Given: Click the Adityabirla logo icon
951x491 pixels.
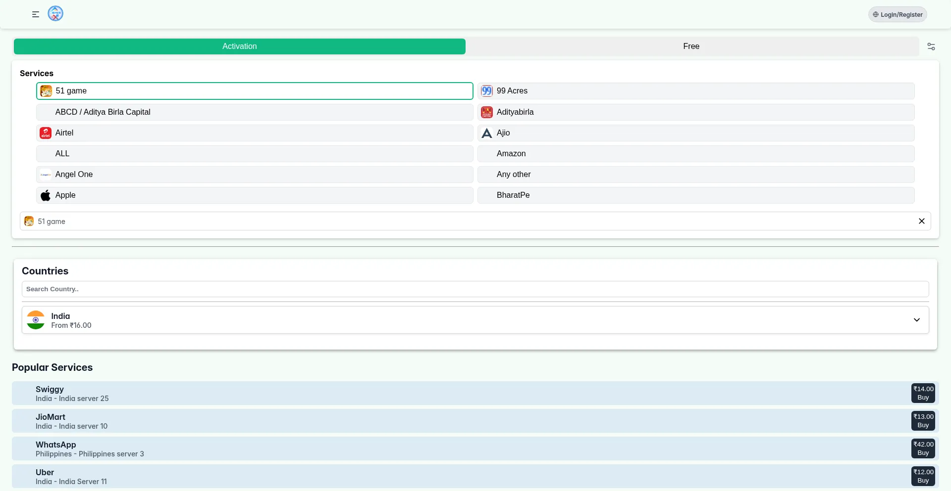Looking at the screenshot, I should click(487, 112).
